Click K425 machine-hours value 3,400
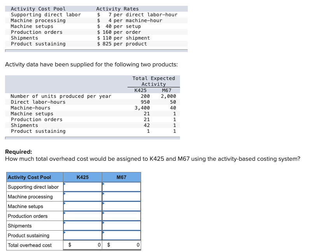Viewport: 318px width, 252px height. tap(142, 108)
